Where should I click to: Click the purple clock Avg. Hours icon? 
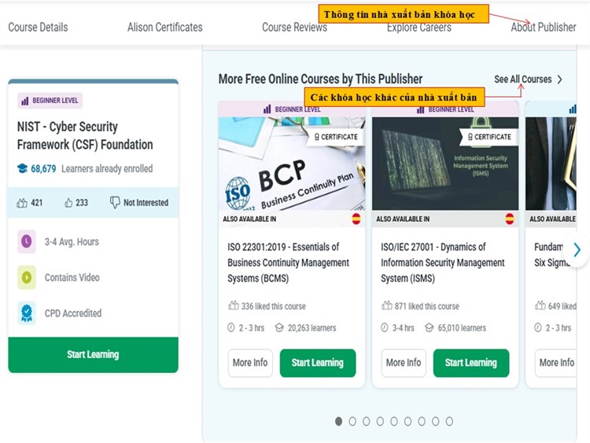[x=26, y=242]
